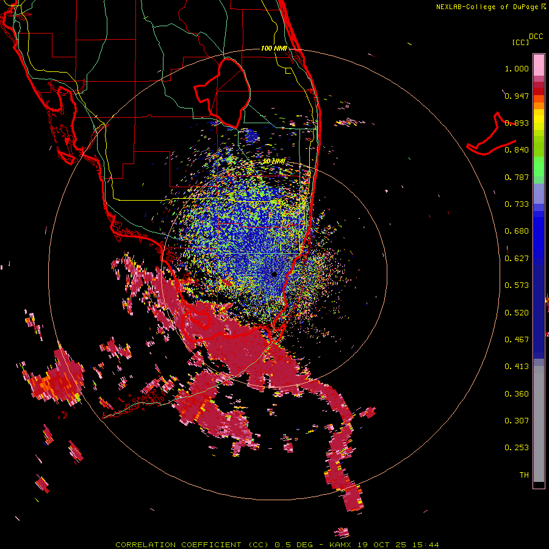Select the 0.787 scale value
Viewport: 549px width, 549px height.
click(517, 177)
